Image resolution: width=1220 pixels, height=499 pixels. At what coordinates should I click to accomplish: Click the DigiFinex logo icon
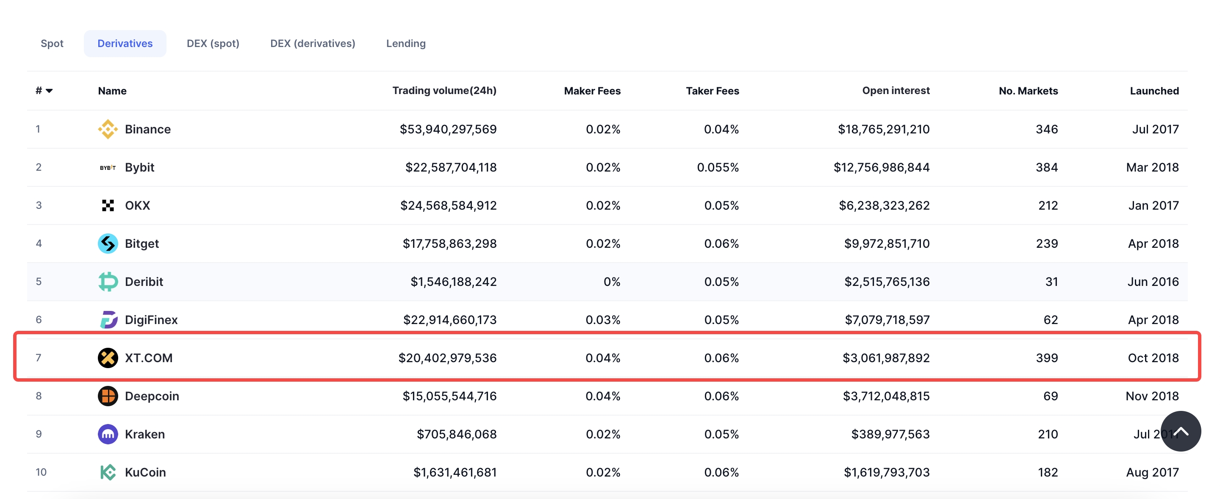108,320
